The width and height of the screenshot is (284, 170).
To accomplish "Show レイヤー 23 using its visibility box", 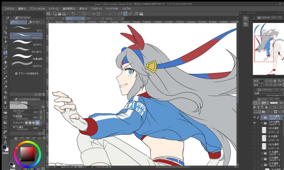I will [x=254, y=130].
